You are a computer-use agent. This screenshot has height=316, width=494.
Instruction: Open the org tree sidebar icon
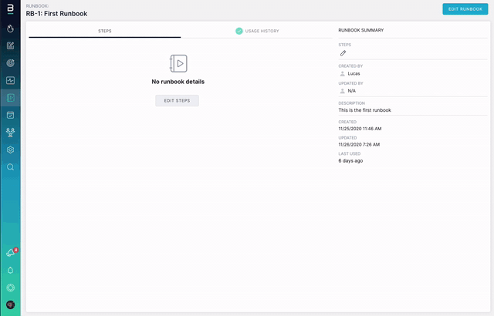(10, 133)
